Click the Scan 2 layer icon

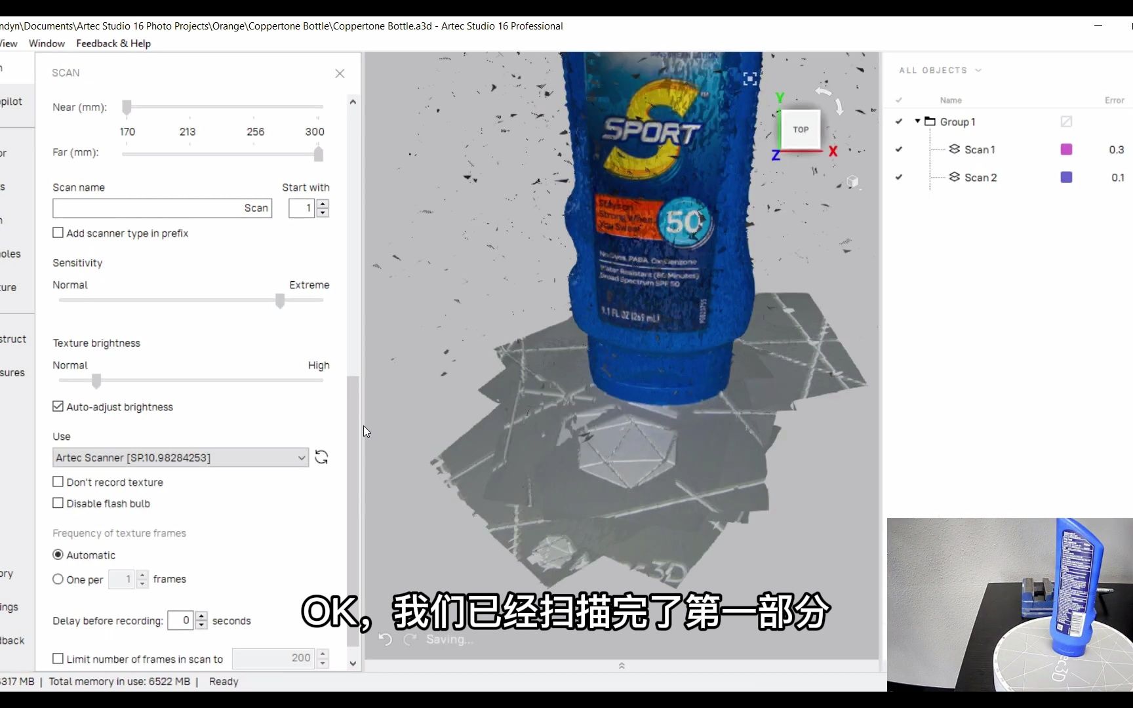(955, 177)
